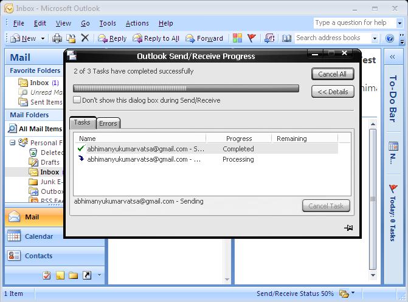Click the Send/Receive progress bar

pos(186,89)
